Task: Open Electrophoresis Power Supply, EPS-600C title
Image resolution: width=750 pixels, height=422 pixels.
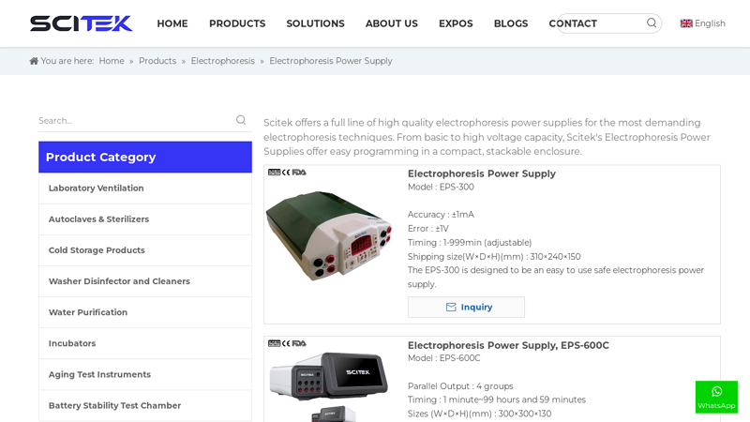Action: (x=508, y=345)
